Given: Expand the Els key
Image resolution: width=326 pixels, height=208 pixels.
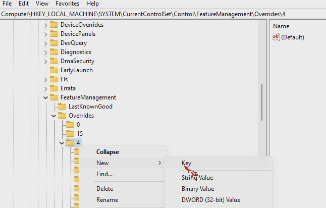Looking at the screenshot, I should (x=46, y=80).
